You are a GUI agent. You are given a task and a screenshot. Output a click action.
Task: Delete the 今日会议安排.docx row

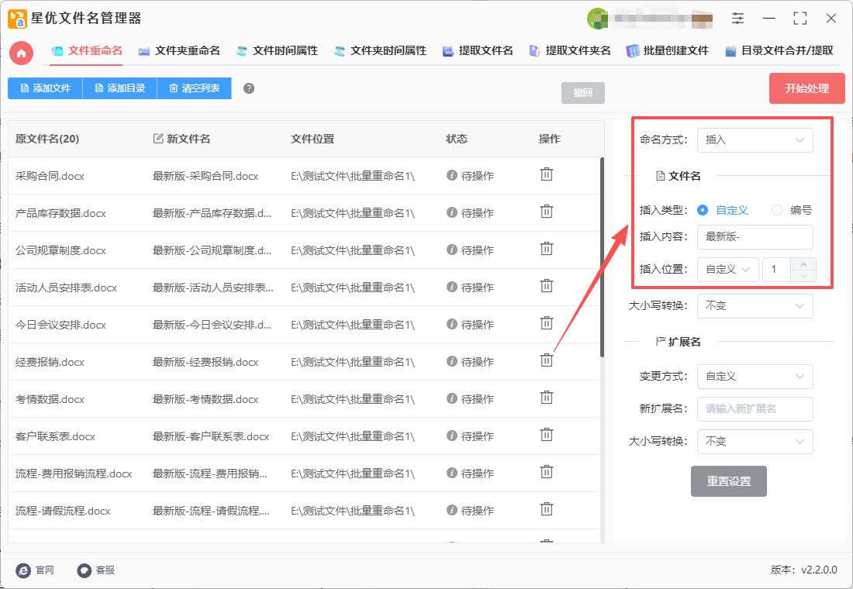tap(546, 324)
